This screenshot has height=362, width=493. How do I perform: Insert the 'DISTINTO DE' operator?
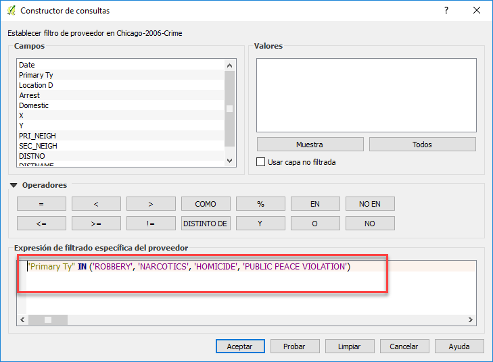(206, 224)
